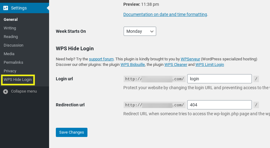
Task: Open Media settings
Action: (x=9, y=54)
